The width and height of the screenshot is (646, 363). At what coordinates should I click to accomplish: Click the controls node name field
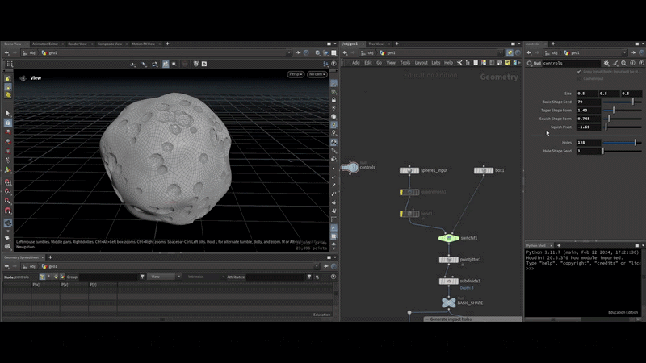(571, 63)
